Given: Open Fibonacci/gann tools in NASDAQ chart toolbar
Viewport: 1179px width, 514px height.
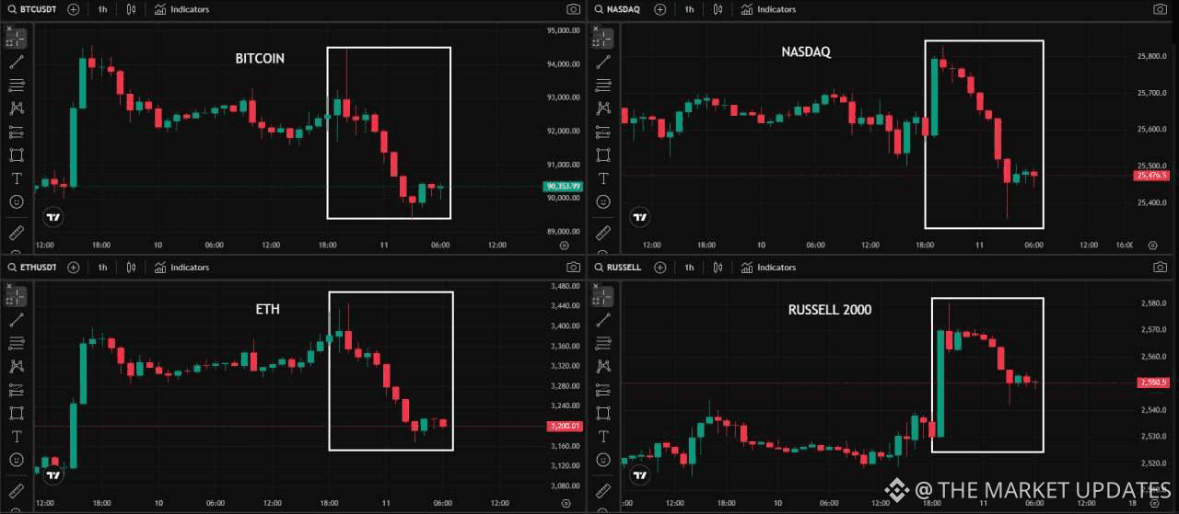Looking at the screenshot, I should click(603, 86).
